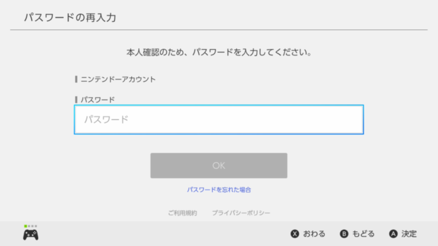Click the パスワード label above the field
The image size is (438, 246).
98,99
